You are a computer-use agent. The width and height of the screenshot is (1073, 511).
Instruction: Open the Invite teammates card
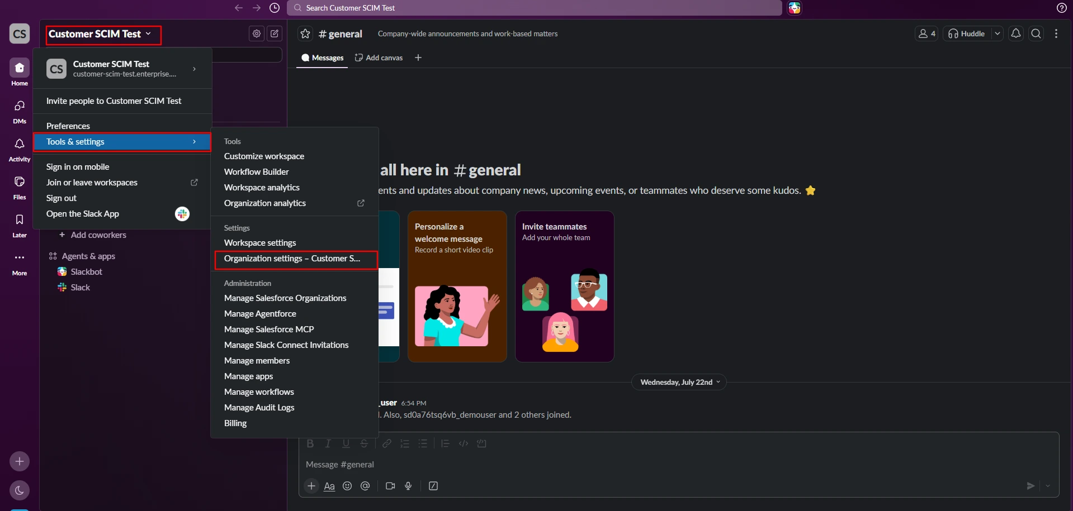(x=564, y=286)
